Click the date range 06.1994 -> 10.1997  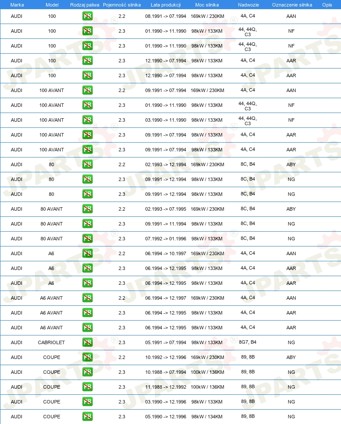pos(166,253)
